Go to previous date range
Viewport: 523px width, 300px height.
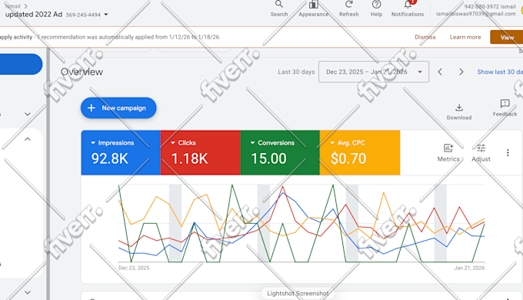pos(440,72)
